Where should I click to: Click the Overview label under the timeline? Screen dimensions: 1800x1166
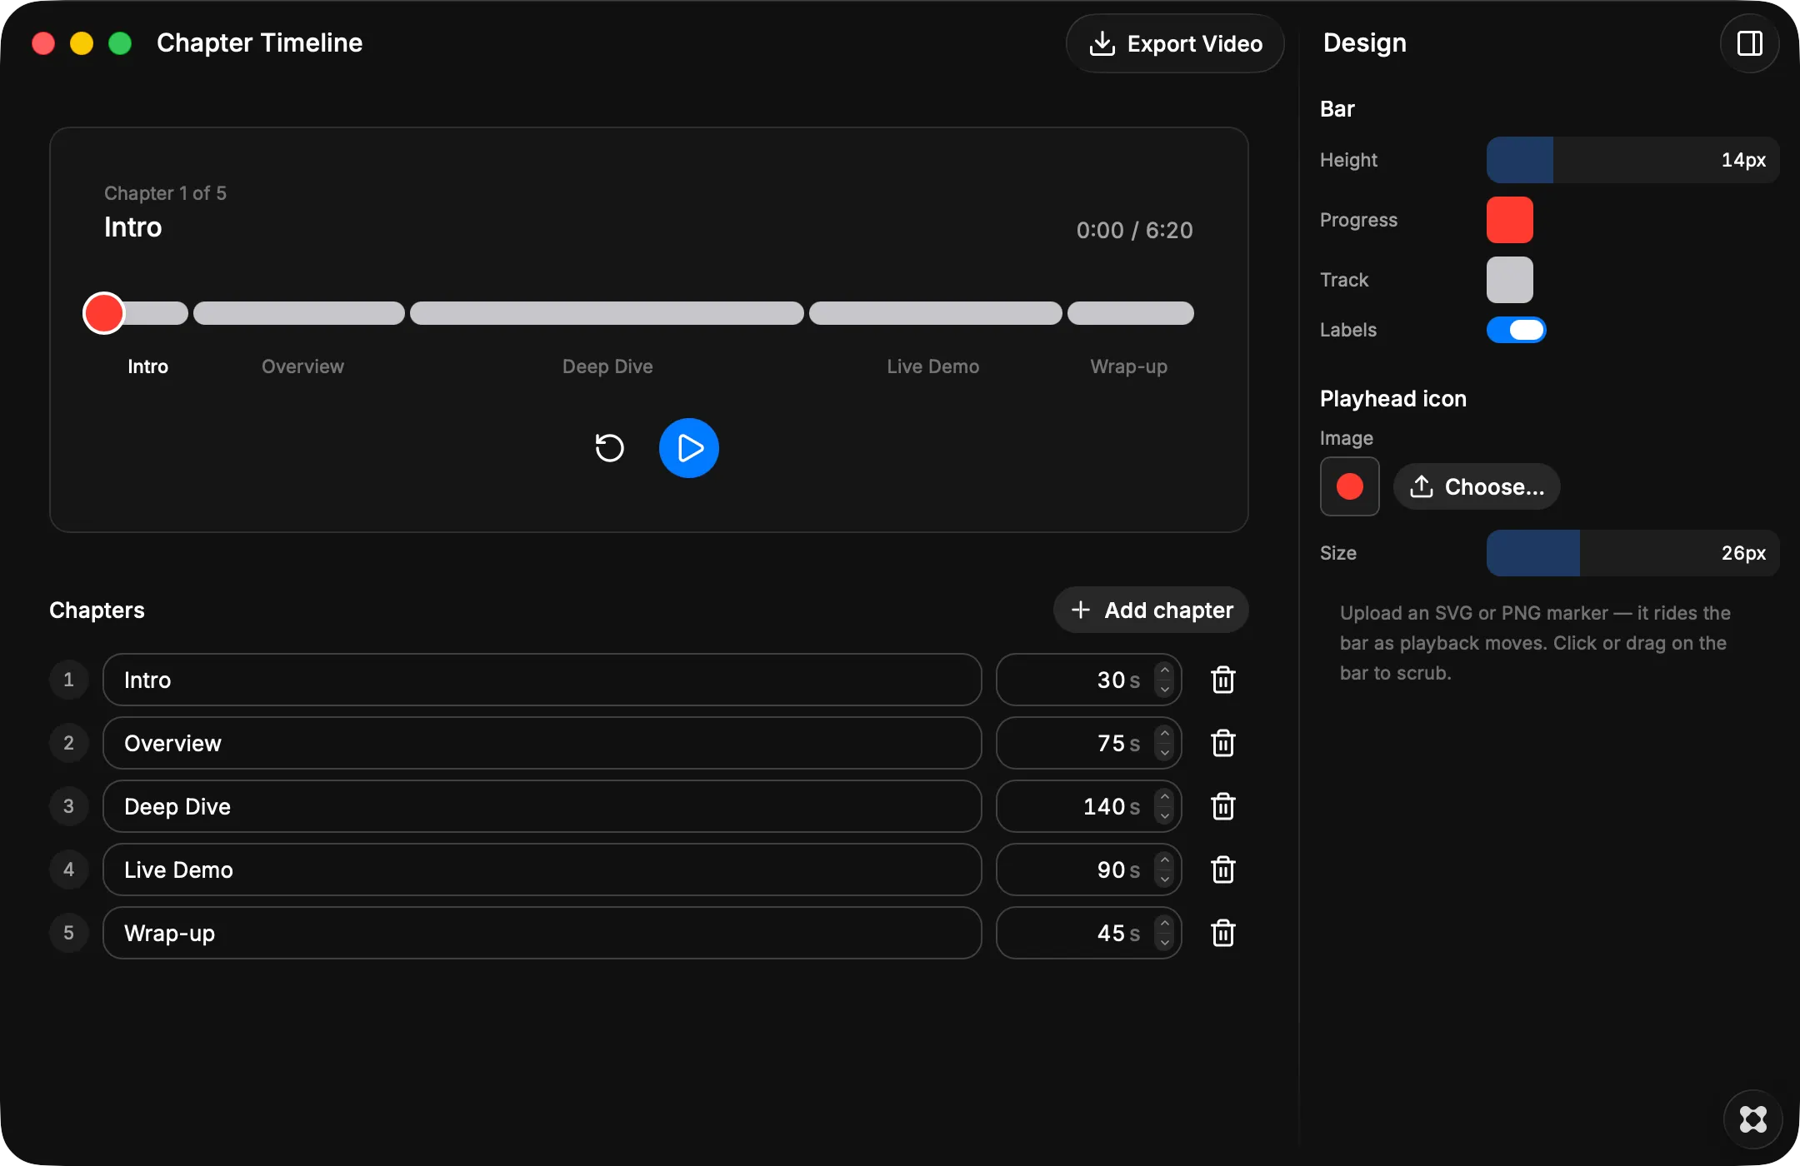tap(302, 366)
